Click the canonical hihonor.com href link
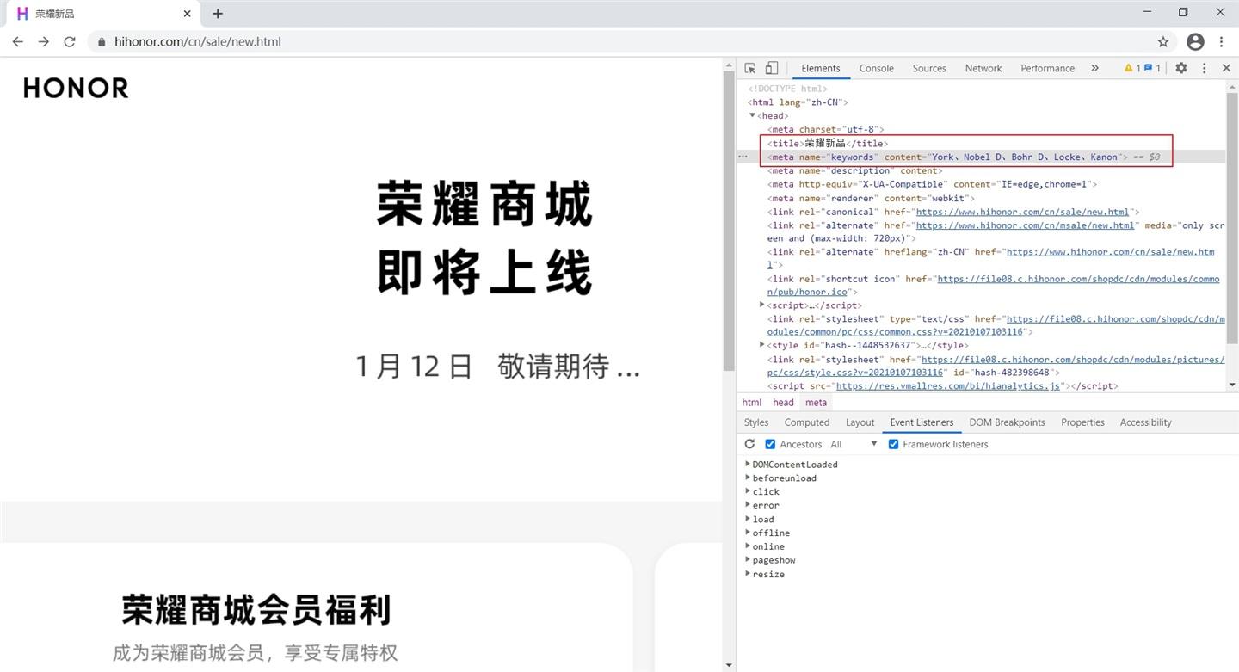 [1022, 212]
